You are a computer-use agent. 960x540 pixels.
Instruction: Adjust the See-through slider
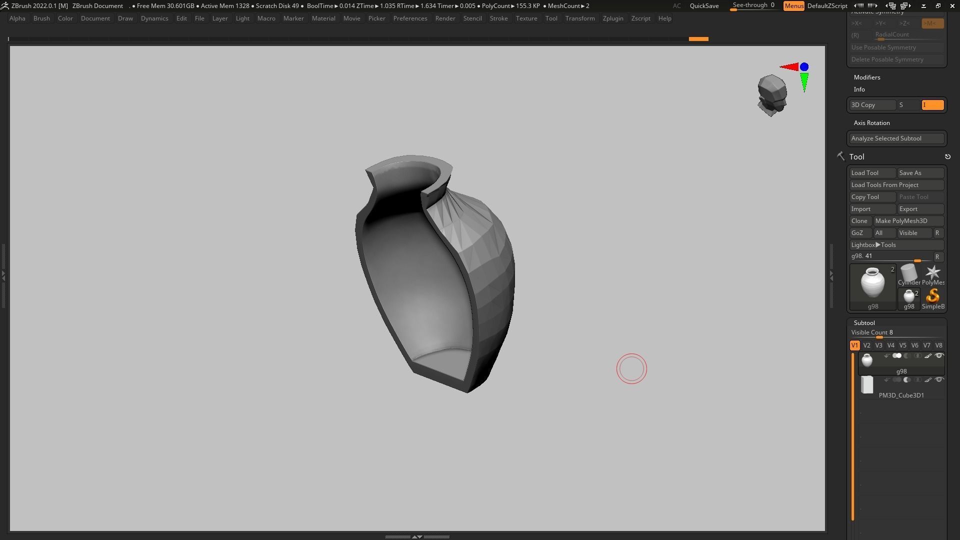click(753, 6)
